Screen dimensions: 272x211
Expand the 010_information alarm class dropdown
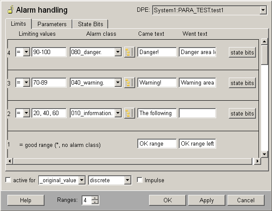pos(118,113)
